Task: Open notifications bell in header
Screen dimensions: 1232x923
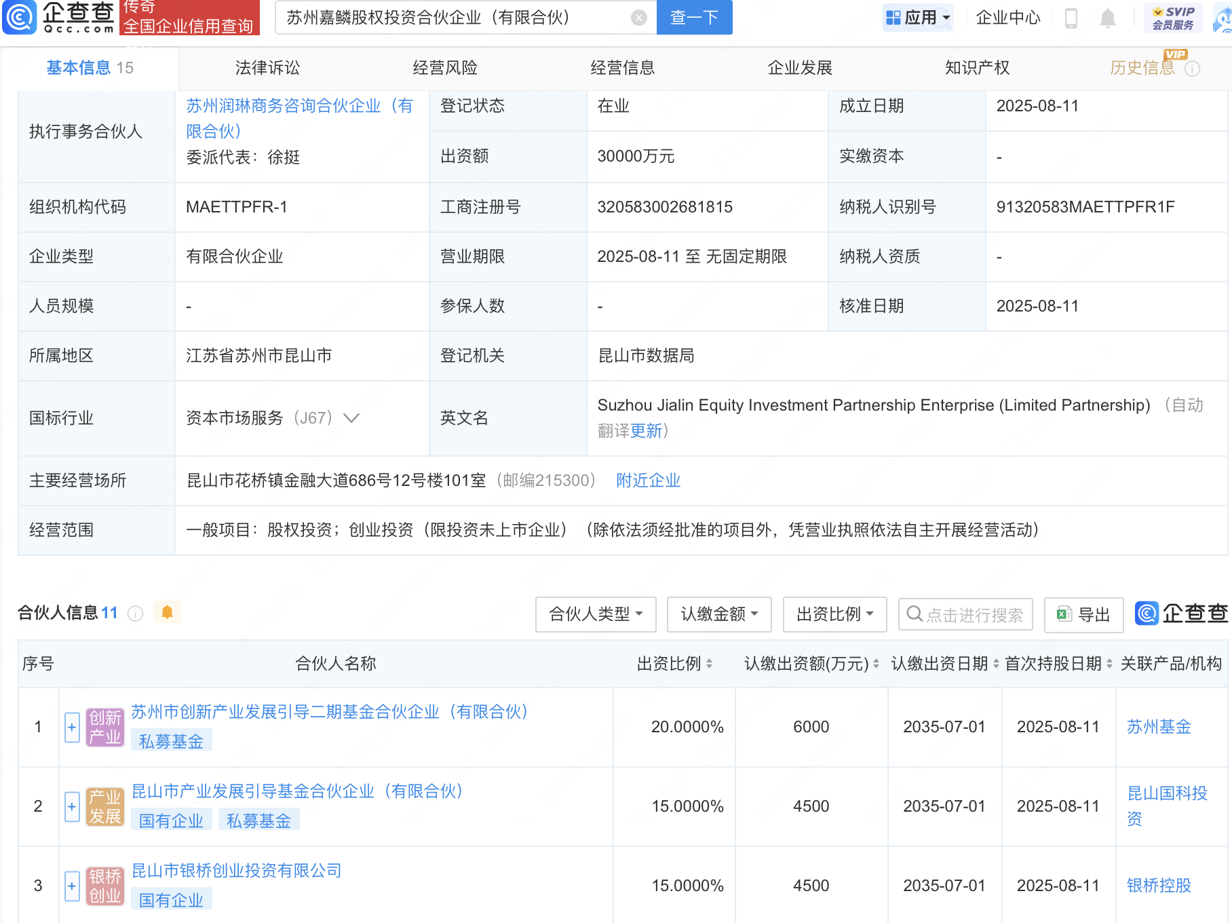Action: [1107, 18]
